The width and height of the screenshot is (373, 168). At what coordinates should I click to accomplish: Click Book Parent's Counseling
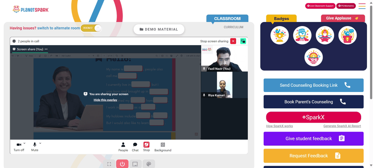coord(314,102)
